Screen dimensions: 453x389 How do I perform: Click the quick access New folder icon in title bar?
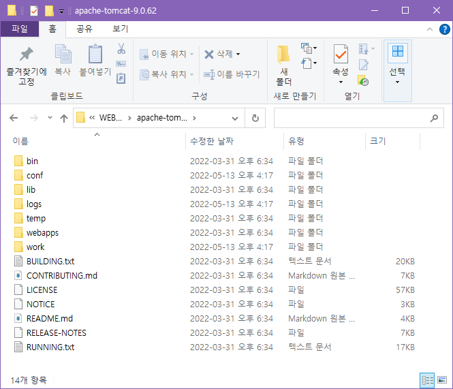(x=49, y=11)
